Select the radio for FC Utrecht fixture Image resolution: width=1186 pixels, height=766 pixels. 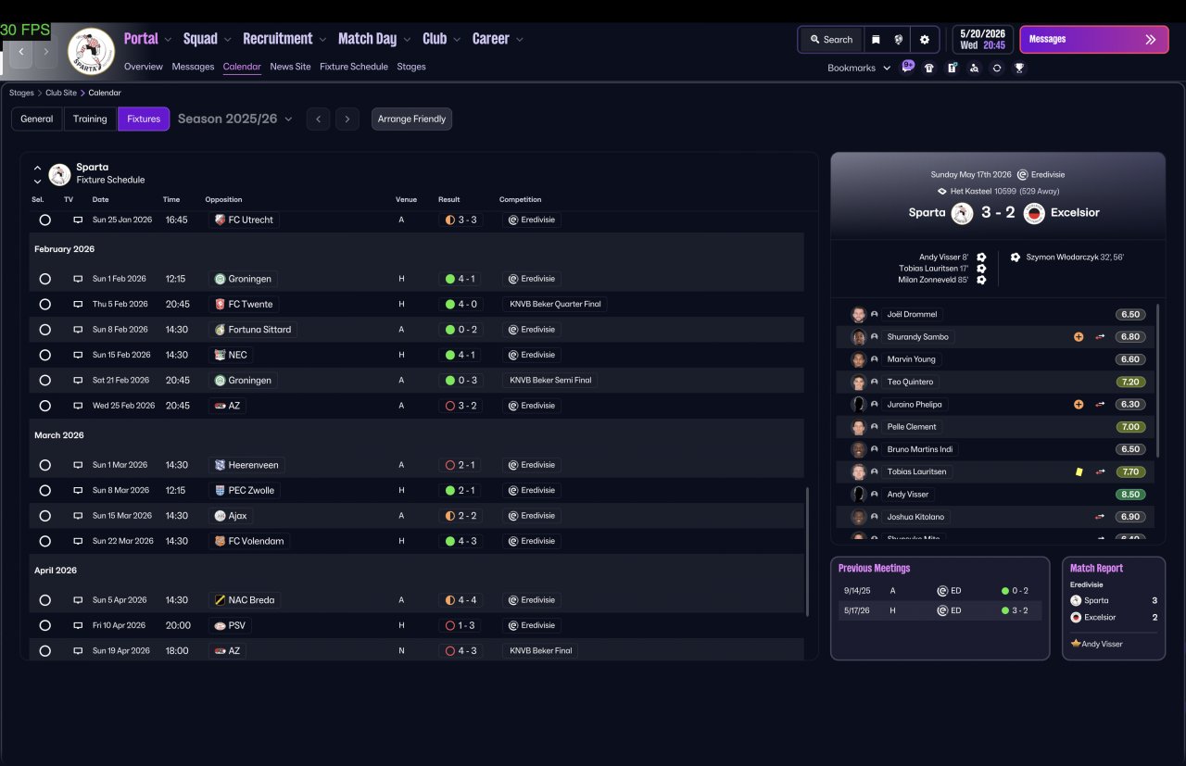click(x=44, y=220)
